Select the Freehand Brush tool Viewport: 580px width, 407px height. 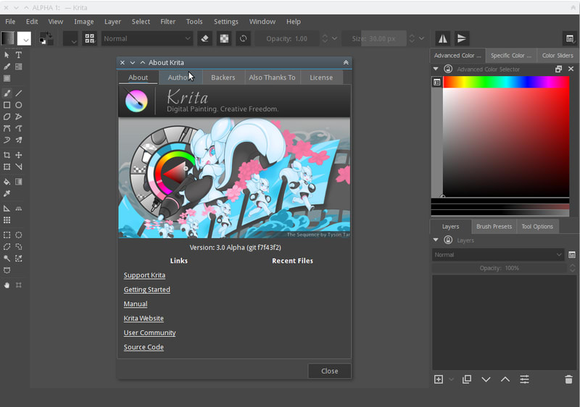[x=7, y=93]
